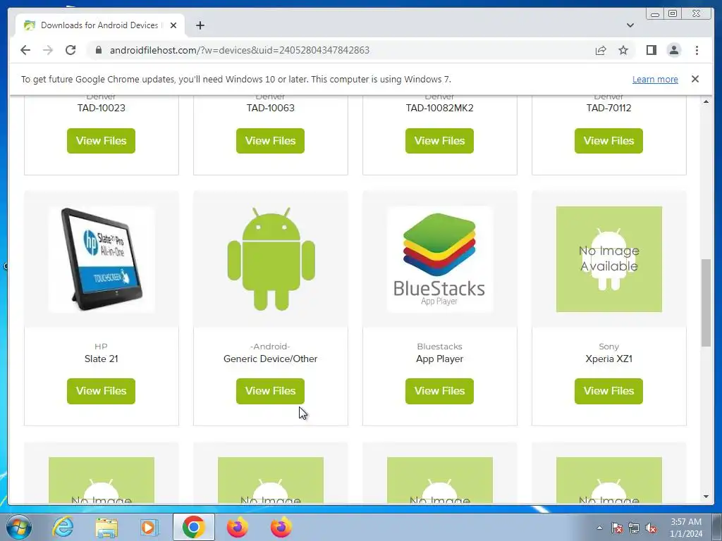Screen dimensions: 722x541
Task: Launch Internet Explorer from the taskbar
Action: click(x=63, y=527)
